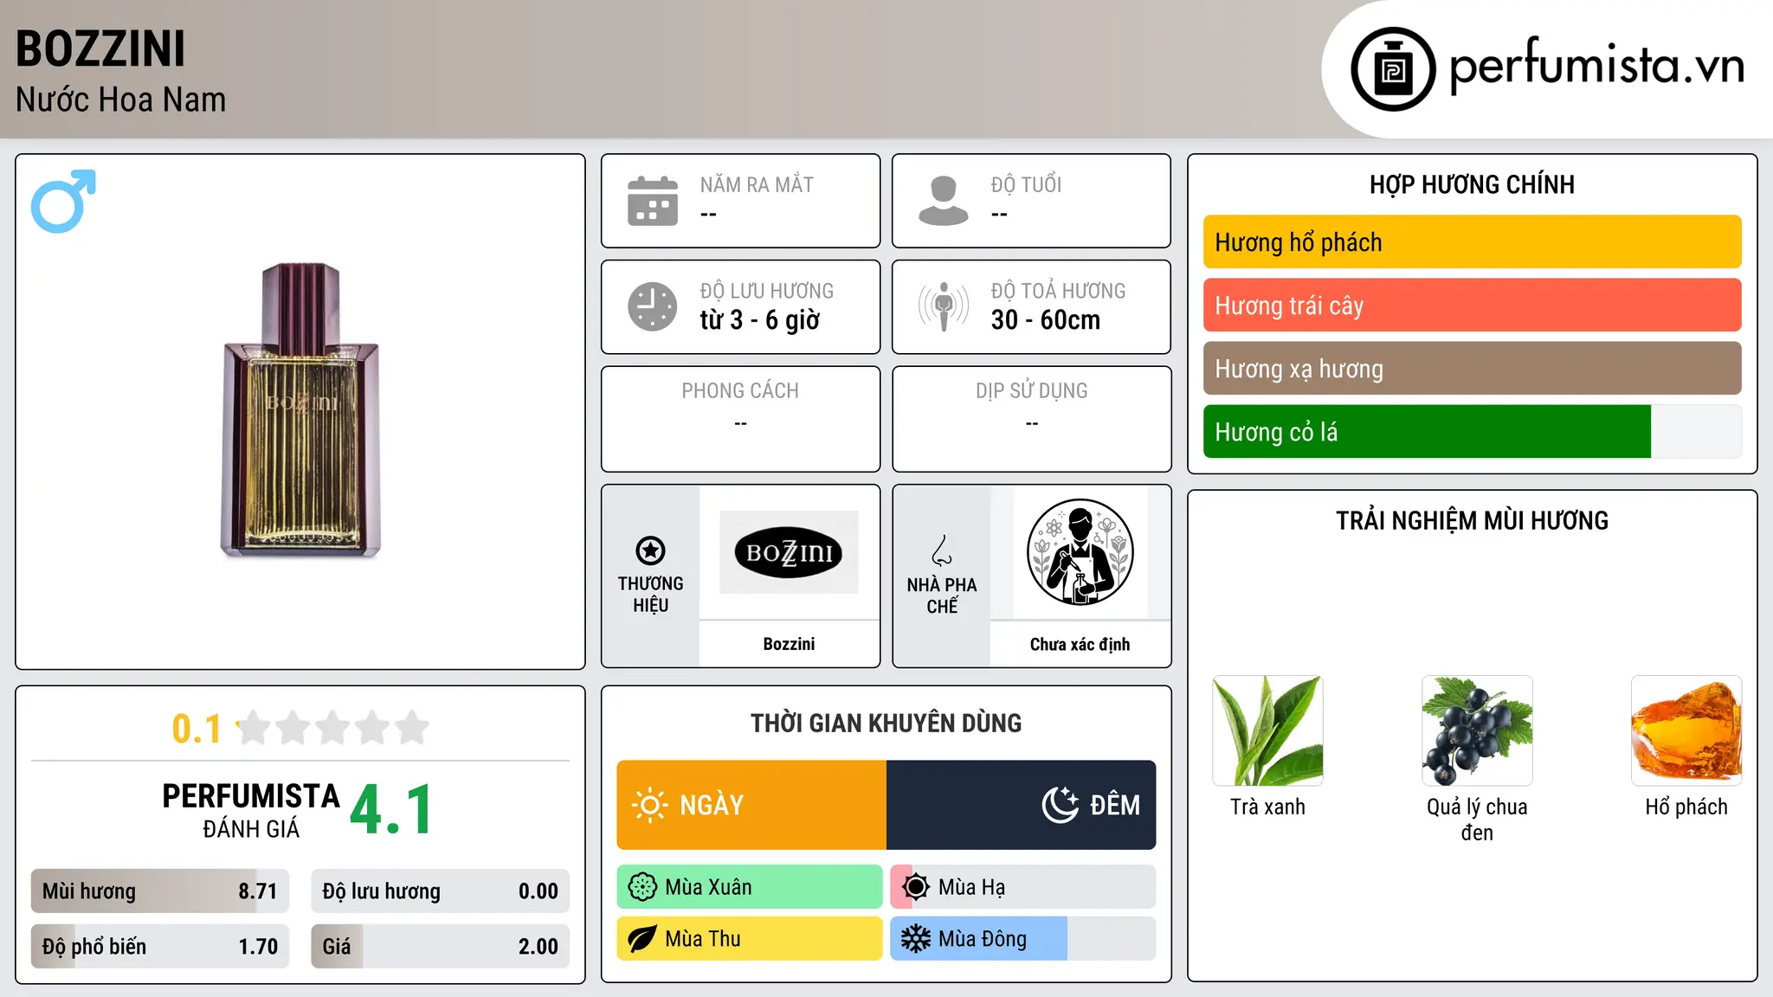Select the Mùa Xuân season bar

[750, 887]
